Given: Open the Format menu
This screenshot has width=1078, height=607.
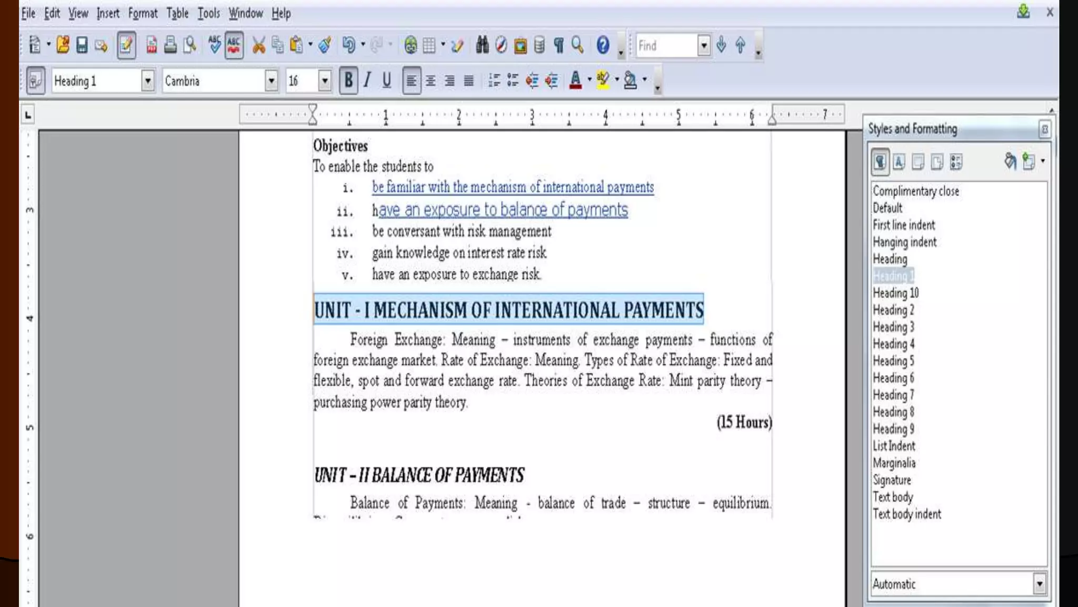Looking at the screenshot, I should click(x=143, y=13).
